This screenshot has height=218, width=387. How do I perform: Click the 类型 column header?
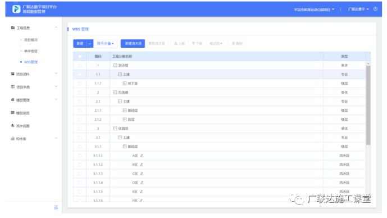[x=344, y=57]
